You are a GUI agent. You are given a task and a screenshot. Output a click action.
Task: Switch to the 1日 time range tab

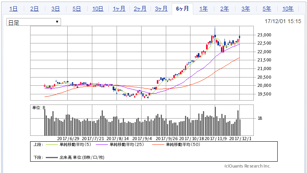pos(13,9)
